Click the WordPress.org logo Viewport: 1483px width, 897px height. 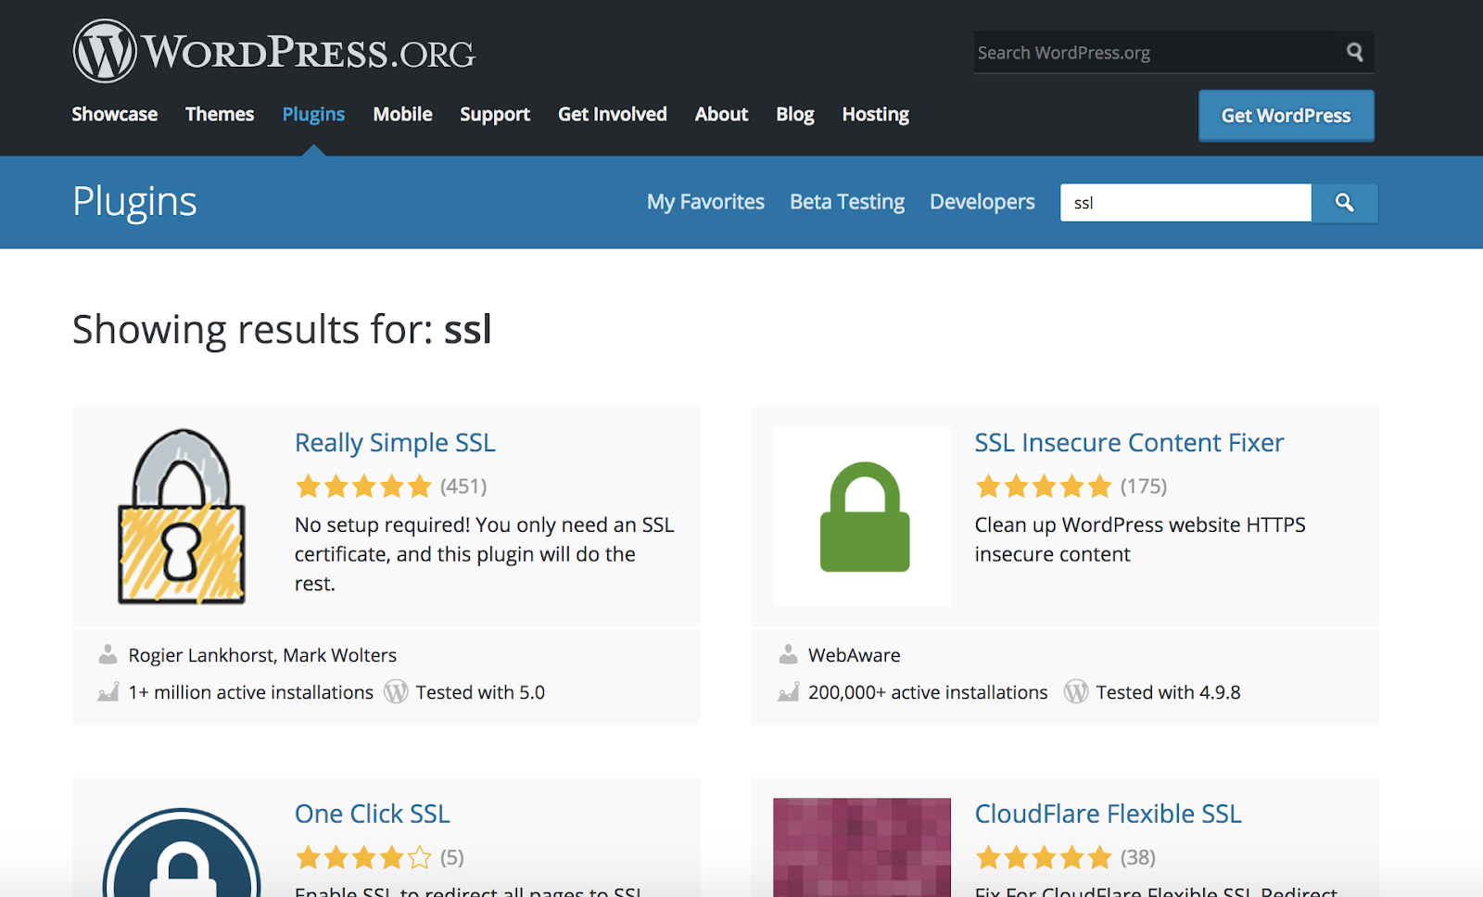coord(274,51)
